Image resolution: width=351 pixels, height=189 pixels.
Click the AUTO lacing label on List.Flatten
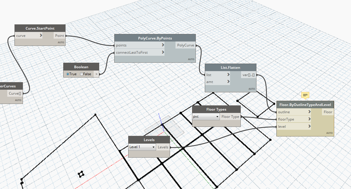tap(252, 89)
